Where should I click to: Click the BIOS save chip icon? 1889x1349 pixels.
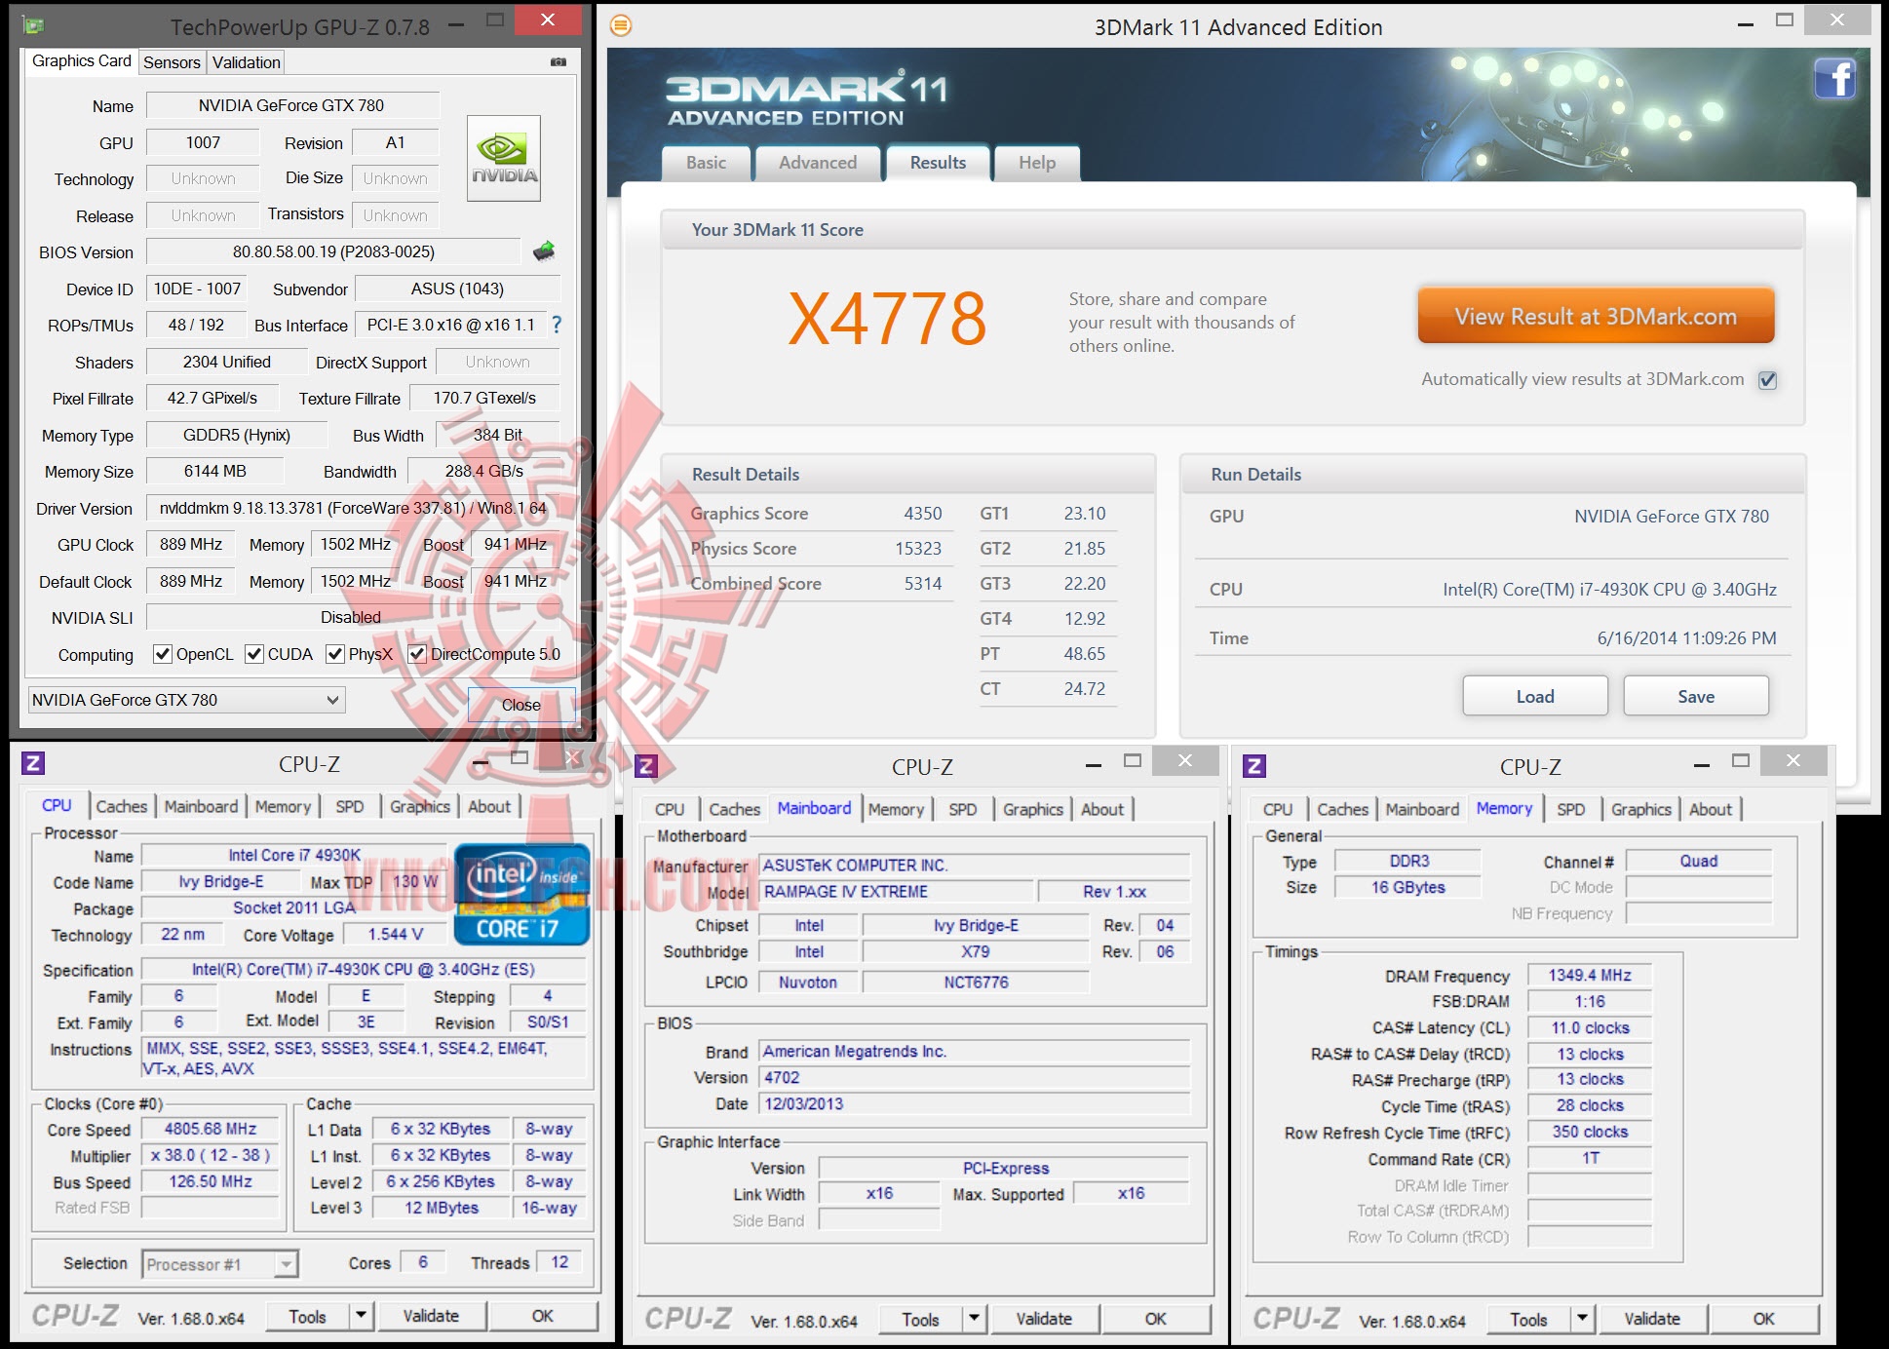coord(544,251)
